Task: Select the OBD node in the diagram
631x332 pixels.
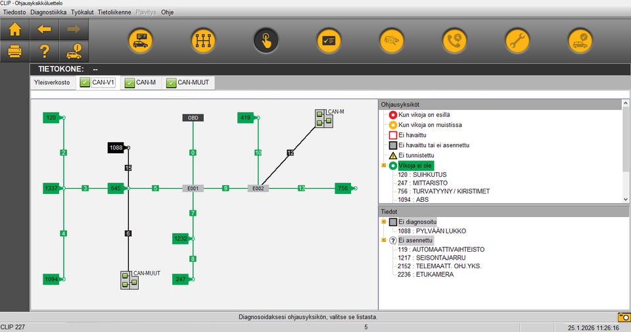Action: (193, 118)
